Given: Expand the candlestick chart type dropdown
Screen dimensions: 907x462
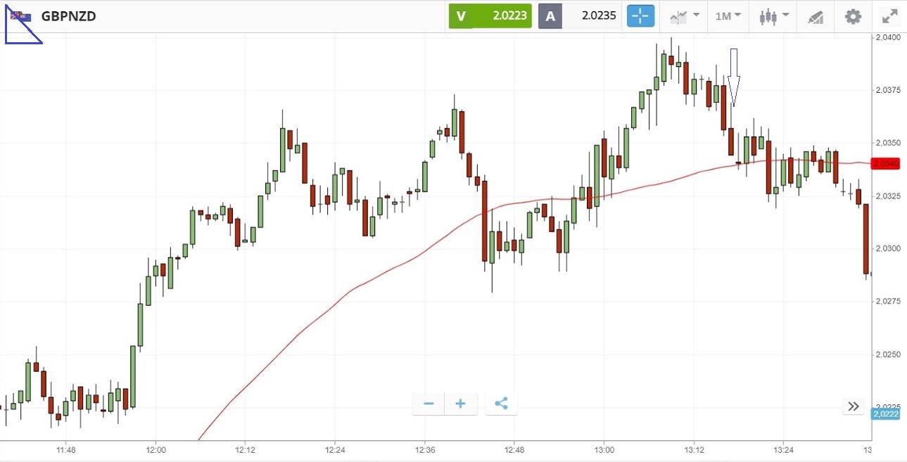Looking at the screenshot, I should 774,16.
